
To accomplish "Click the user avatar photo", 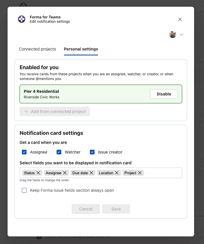I will tap(173, 34).
